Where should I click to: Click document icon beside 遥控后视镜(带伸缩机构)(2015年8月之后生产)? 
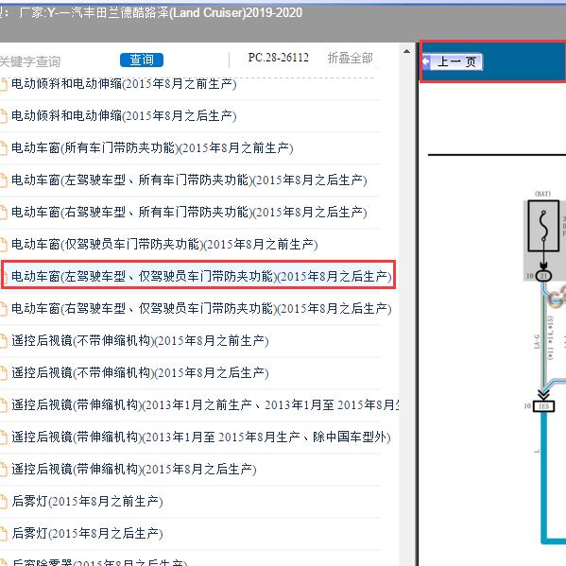tap(4, 470)
